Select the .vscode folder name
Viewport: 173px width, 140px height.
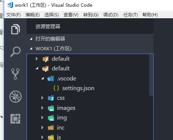(x=67, y=79)
